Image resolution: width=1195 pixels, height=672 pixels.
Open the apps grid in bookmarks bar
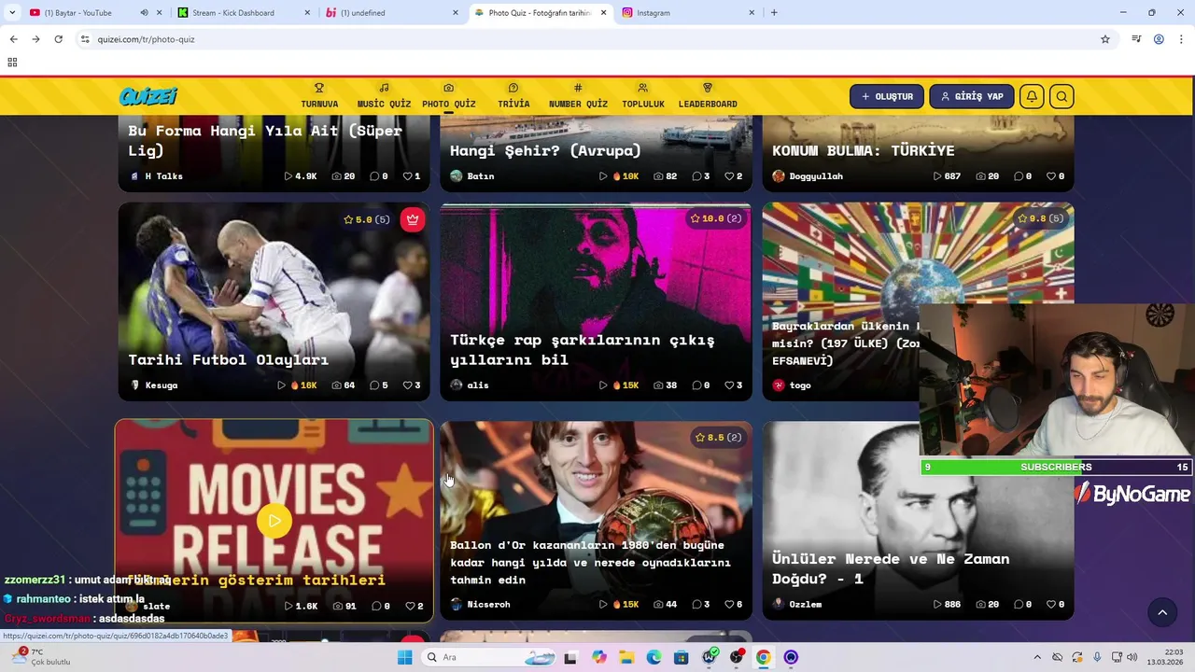(12, 63)
